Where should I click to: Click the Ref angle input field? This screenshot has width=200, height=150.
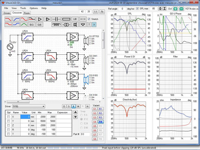coord(122,9)
